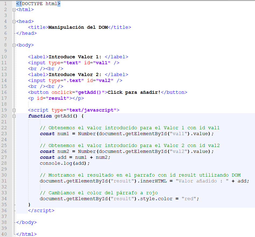Click the DOCTYPE html declaration
255x237 pixels.
[x=38, y=4]
